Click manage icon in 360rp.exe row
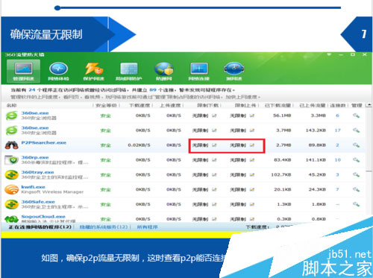The width and height of the screenshot is (373, 278). click(356, 159)
